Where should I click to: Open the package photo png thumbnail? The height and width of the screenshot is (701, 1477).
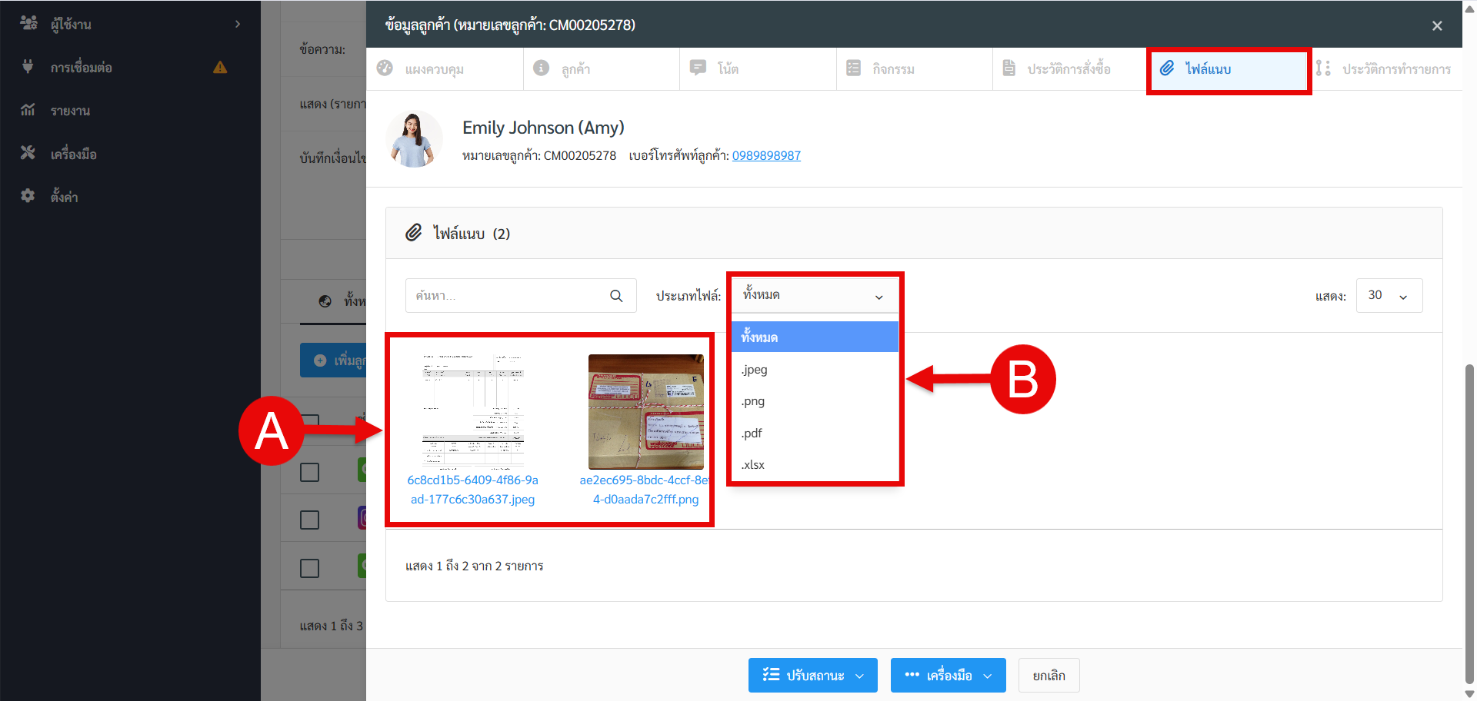645,412
